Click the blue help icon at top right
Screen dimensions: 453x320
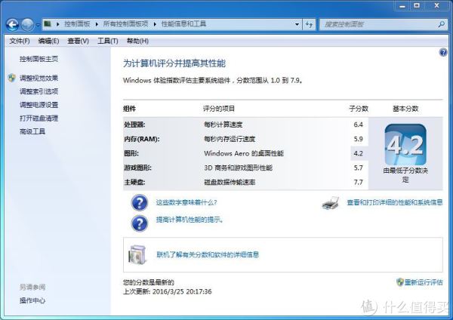coord(443,53)
